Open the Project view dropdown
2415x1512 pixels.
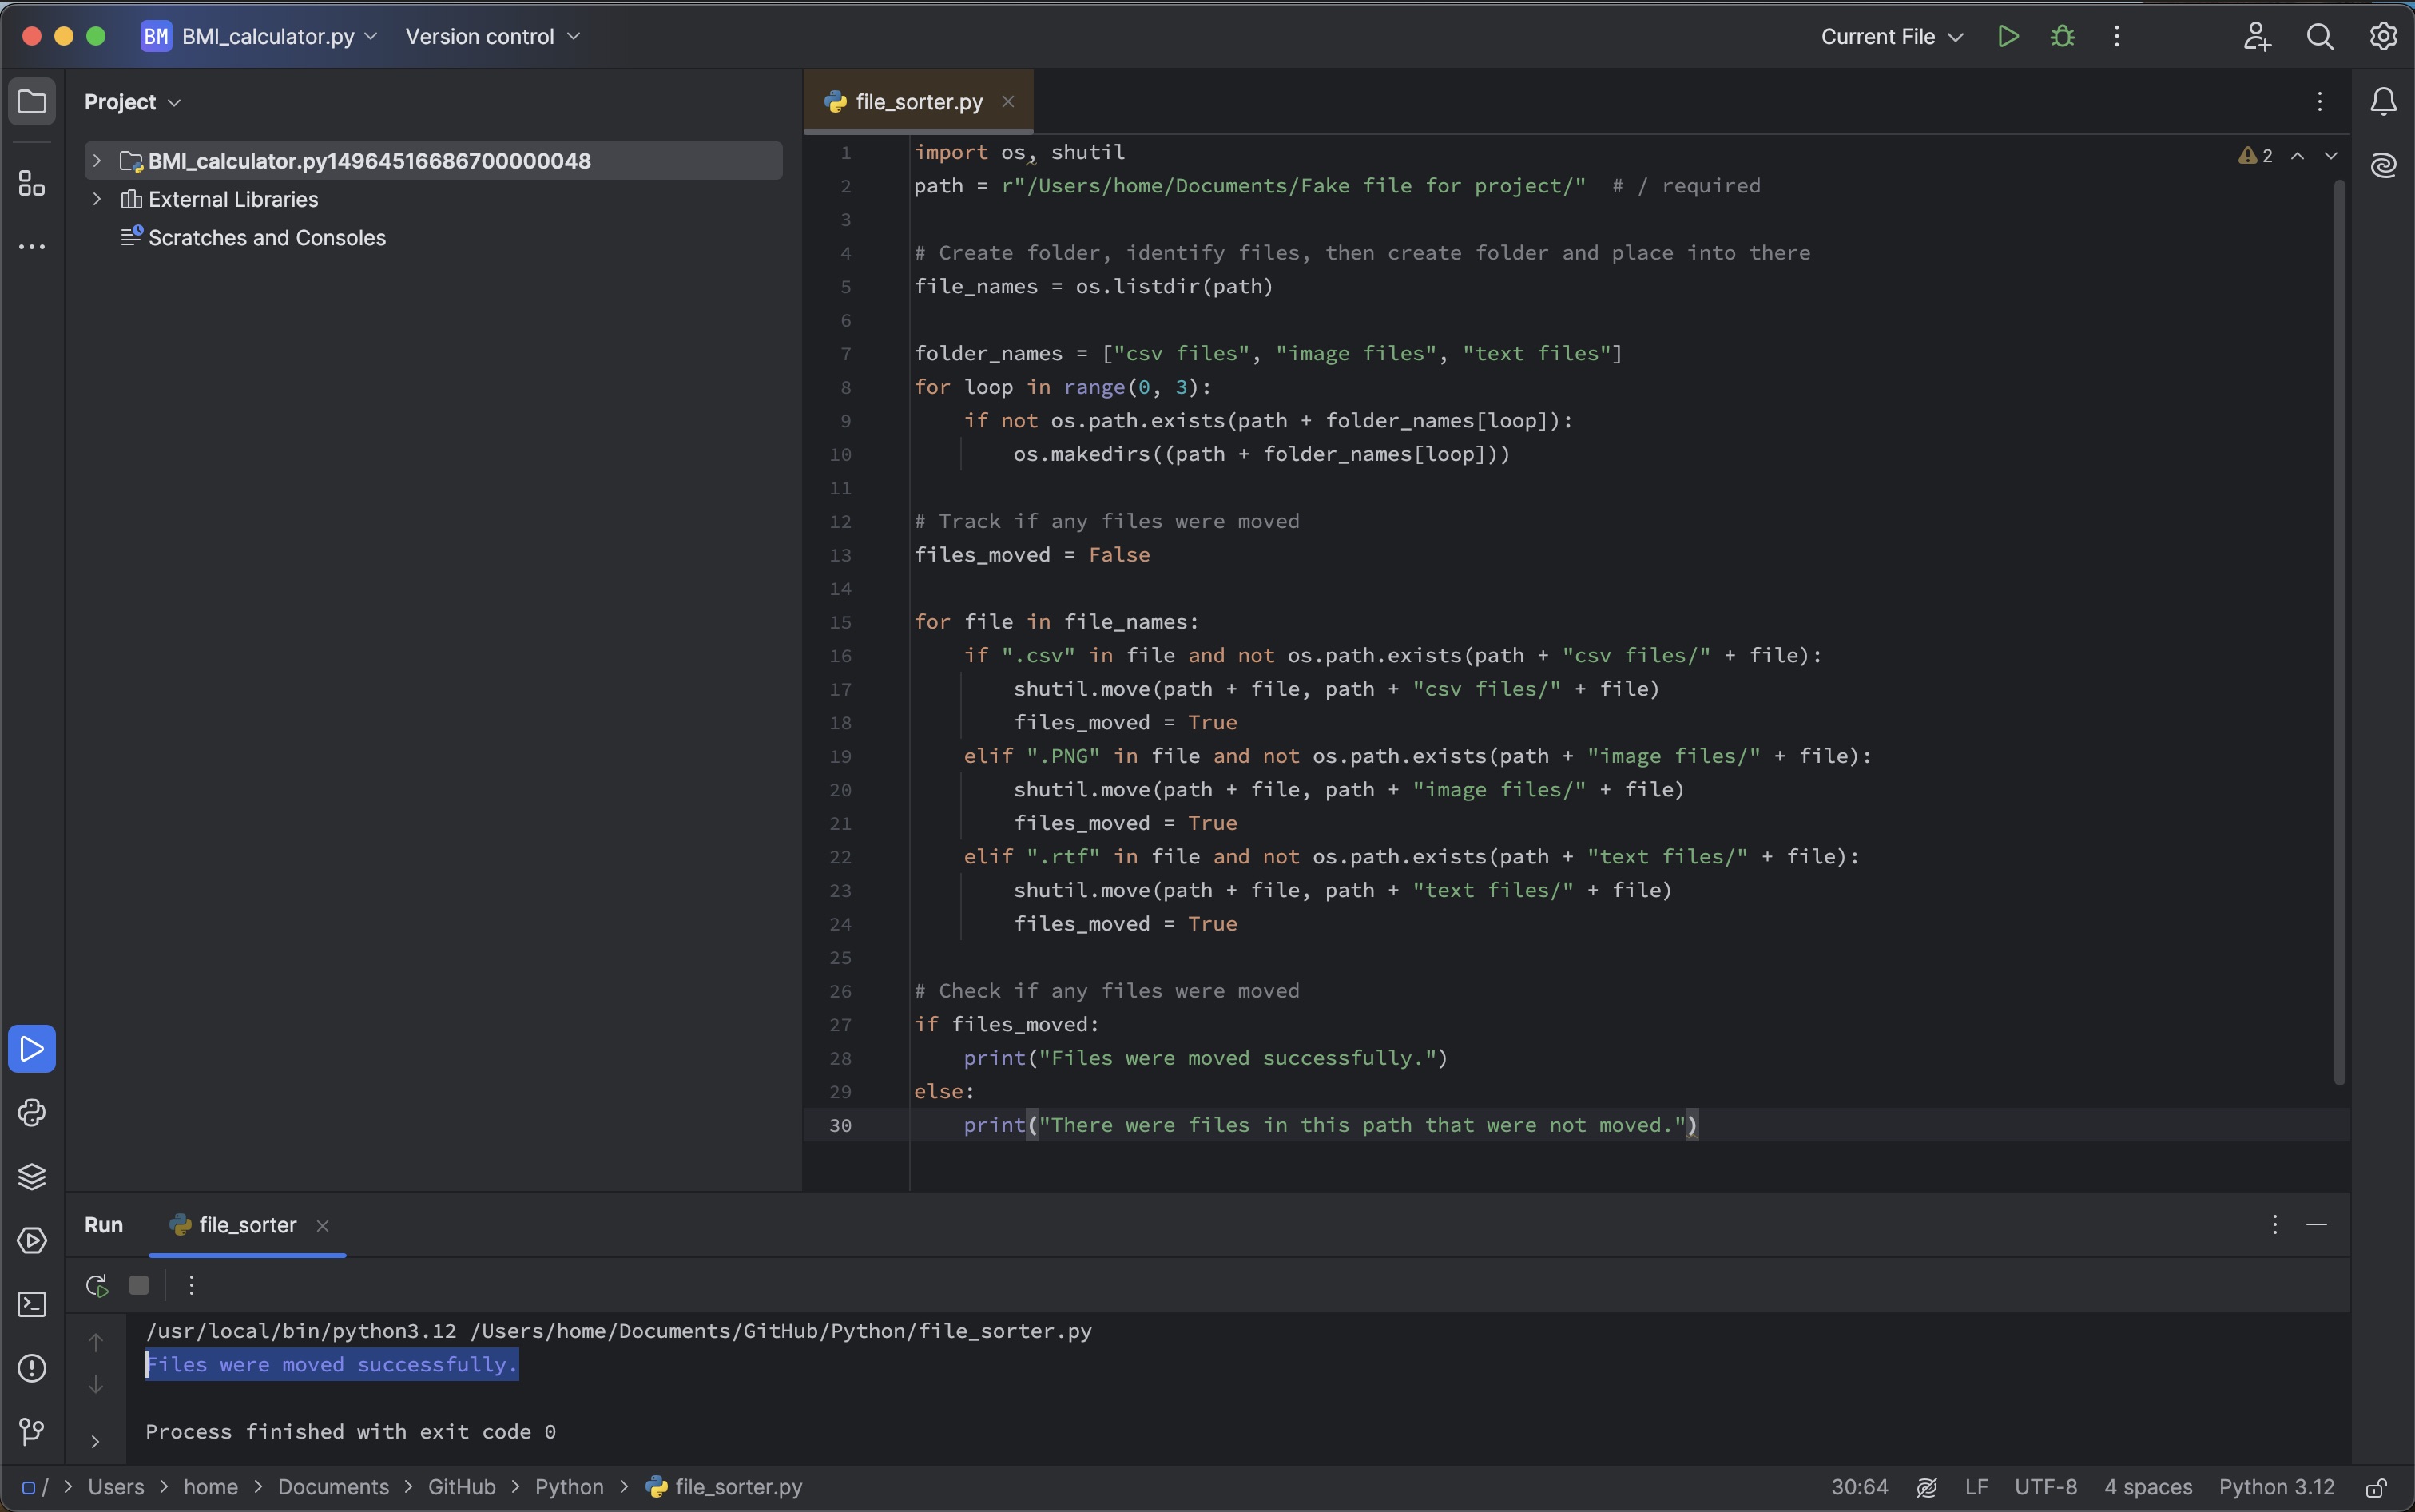point(132,102)
